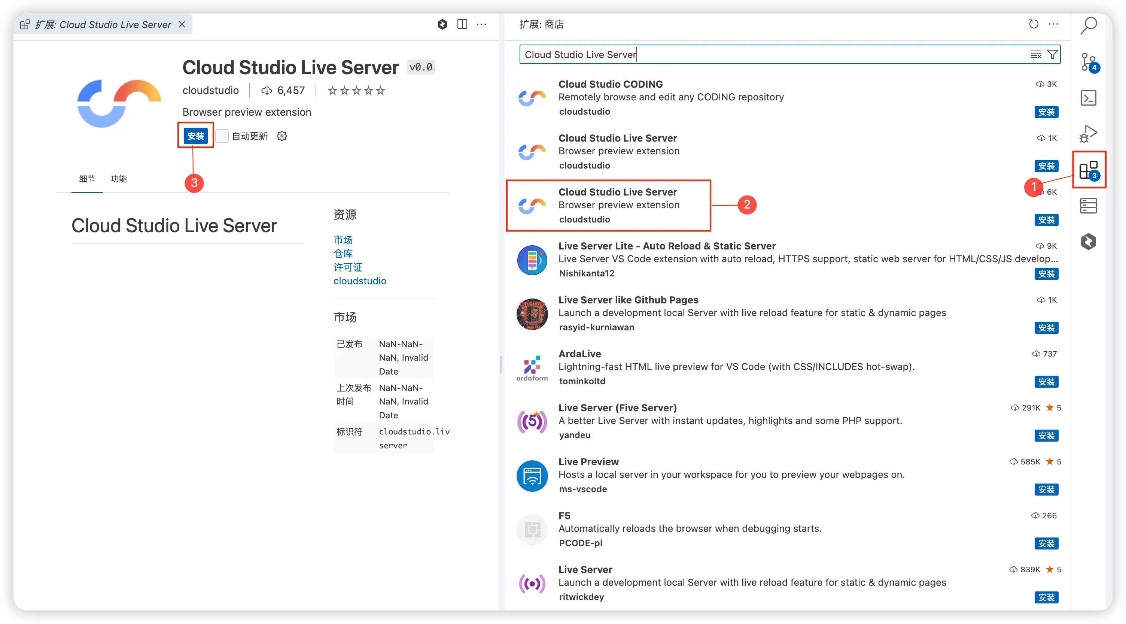Open extensions panel more actions menu
This screenshot has width=1126, height=624.
tap(1053, 24)
